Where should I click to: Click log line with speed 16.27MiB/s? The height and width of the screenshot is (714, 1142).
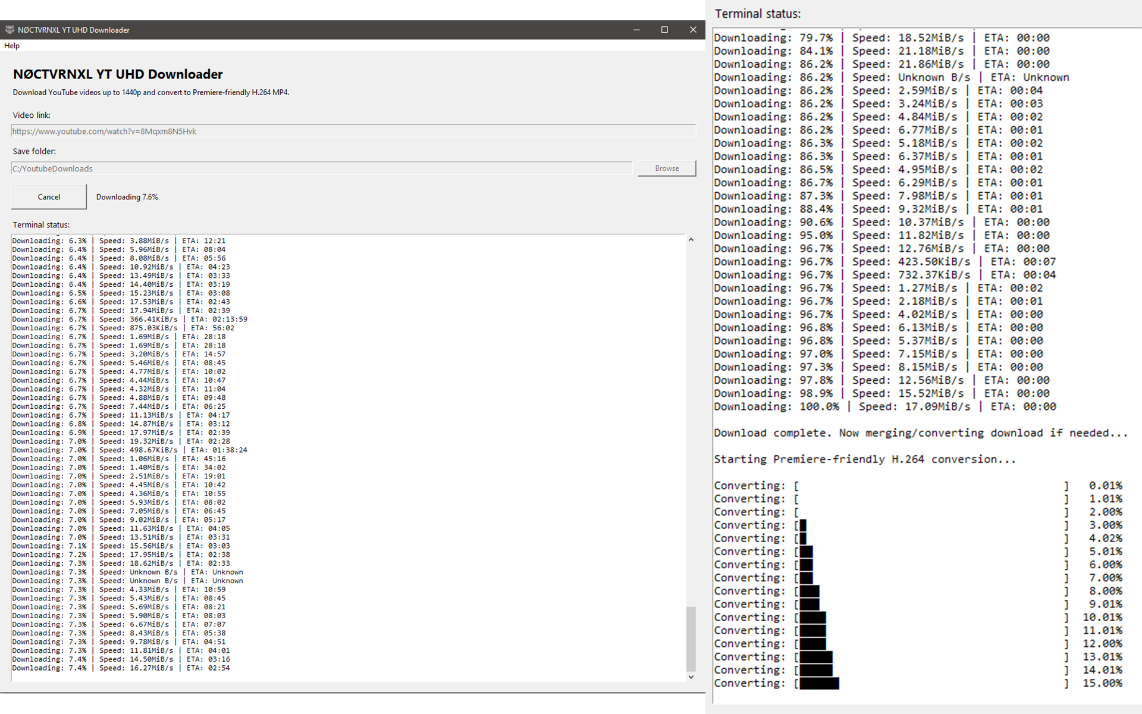(121, 668)
